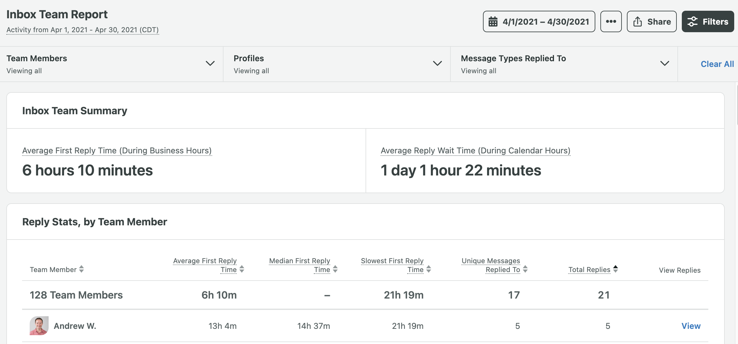Viewport: 738px width, 344px height.
Task: Toggle visibility of all team members
Action: coord(210,64)
